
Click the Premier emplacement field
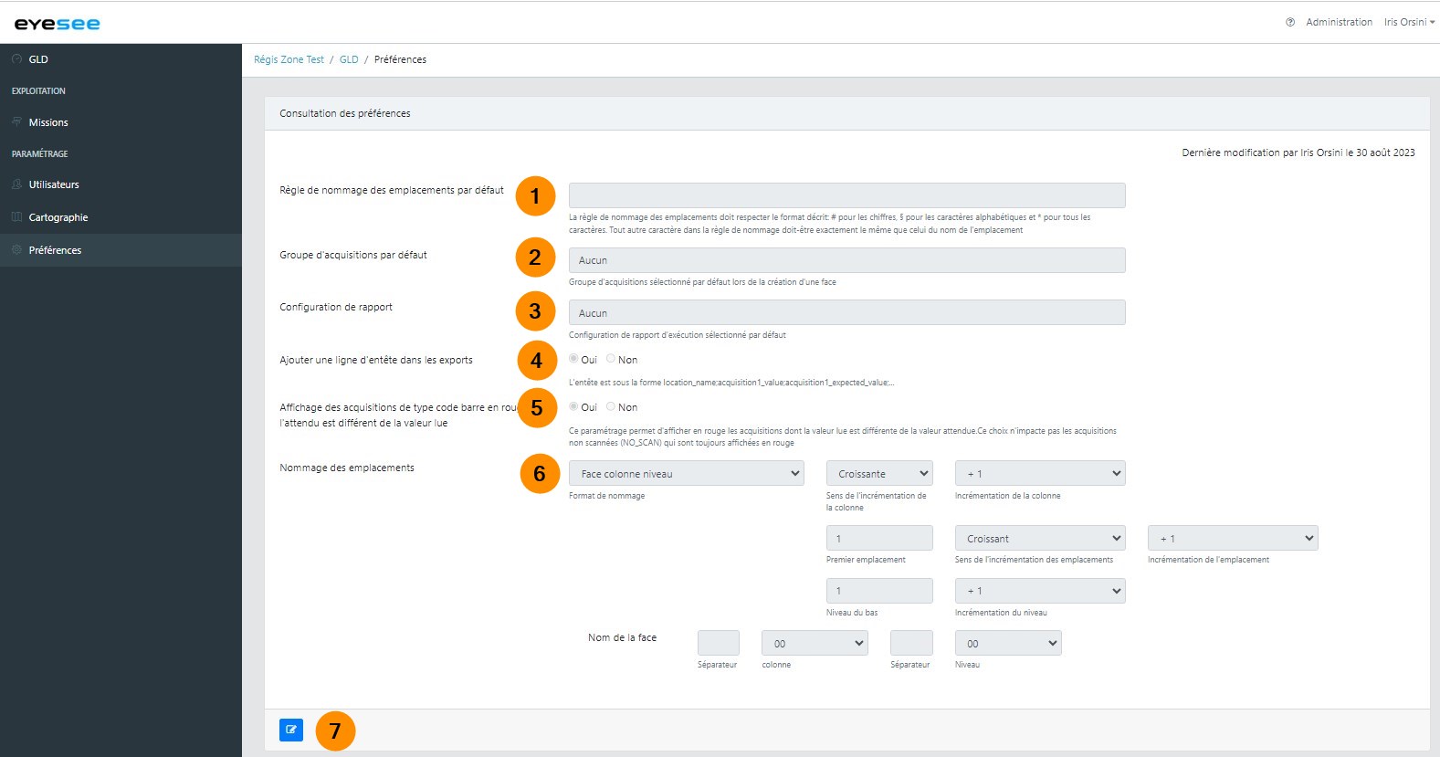click(879, 538)
